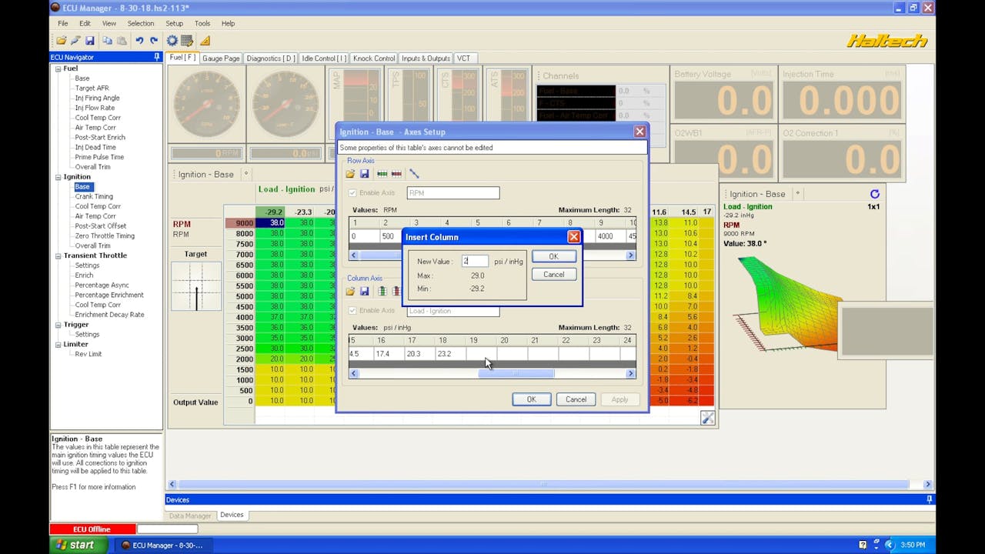The width and height of the screenshot is (985, 554).
Task: Select the yellow ramp icon in the toolbar
Action: coord(205,40)
